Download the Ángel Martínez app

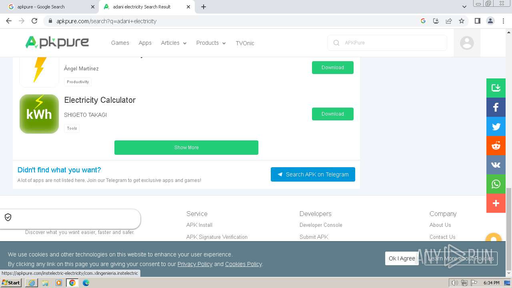[x=333, y=68]
